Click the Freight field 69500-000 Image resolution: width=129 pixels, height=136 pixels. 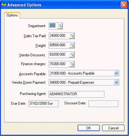tap(59, 45)
